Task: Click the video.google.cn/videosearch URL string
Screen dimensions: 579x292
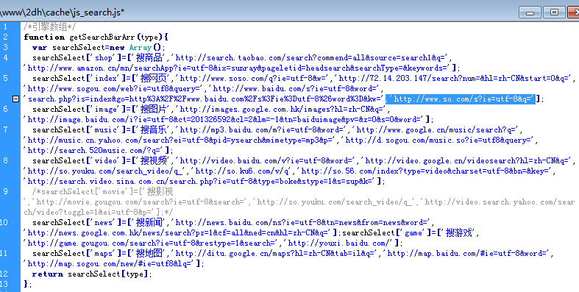Action: coord(467,160)
